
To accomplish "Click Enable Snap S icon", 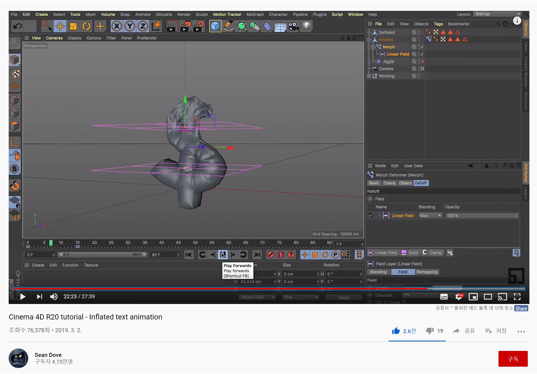I will coord(15,169).
